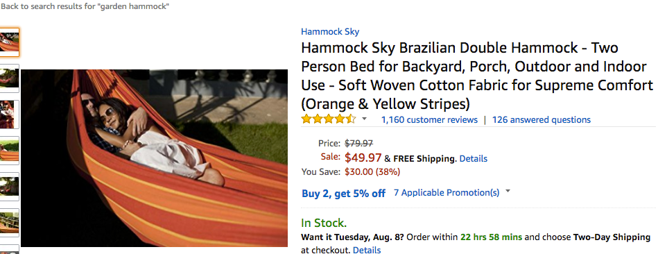Open the Details link after checkout text
The height and width of the screenshot is (254, 658).
click(x=367, y=250)
